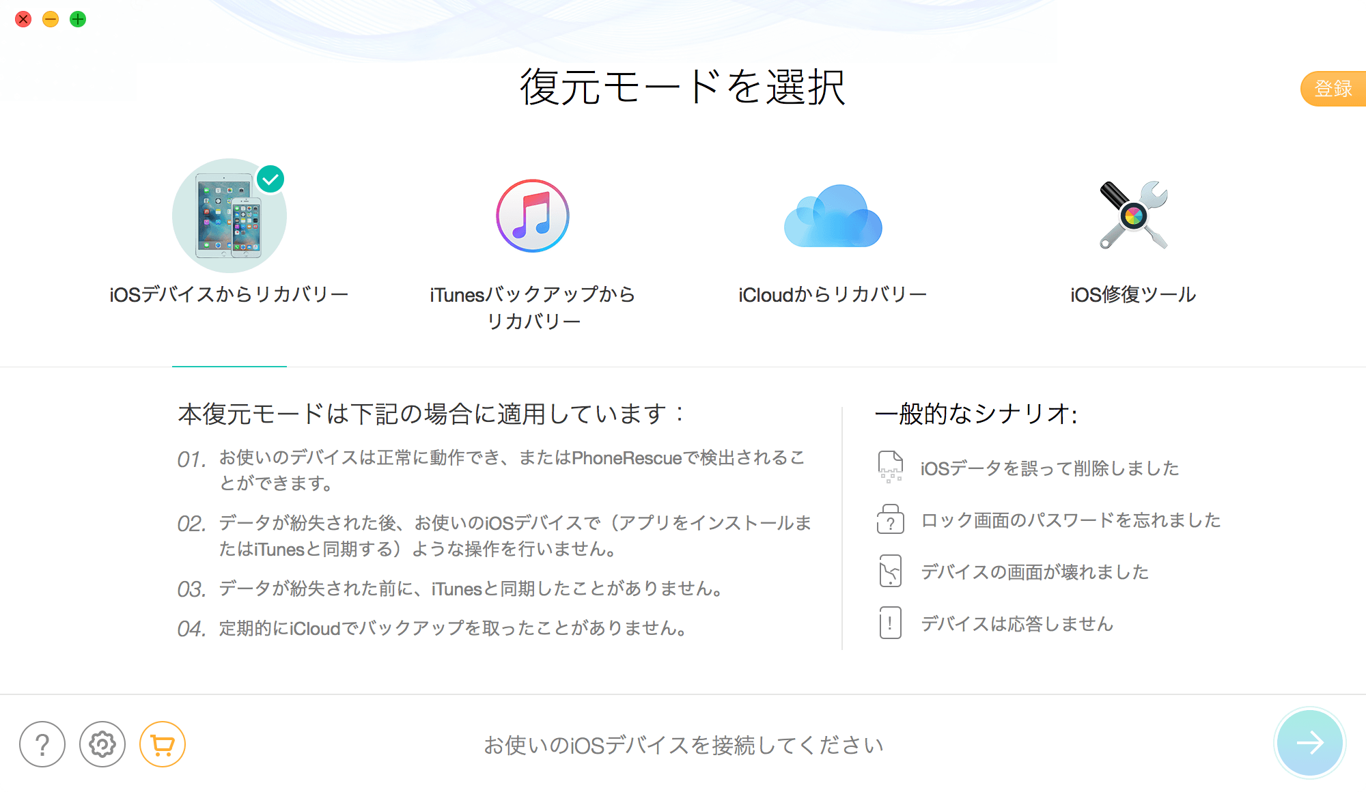
Task: Maximize window with the green button
Action: click(78, 19)
